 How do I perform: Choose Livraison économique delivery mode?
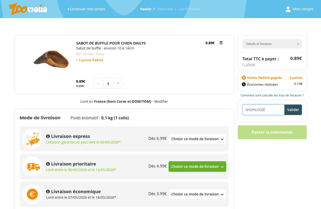click(x=197, y=194)
